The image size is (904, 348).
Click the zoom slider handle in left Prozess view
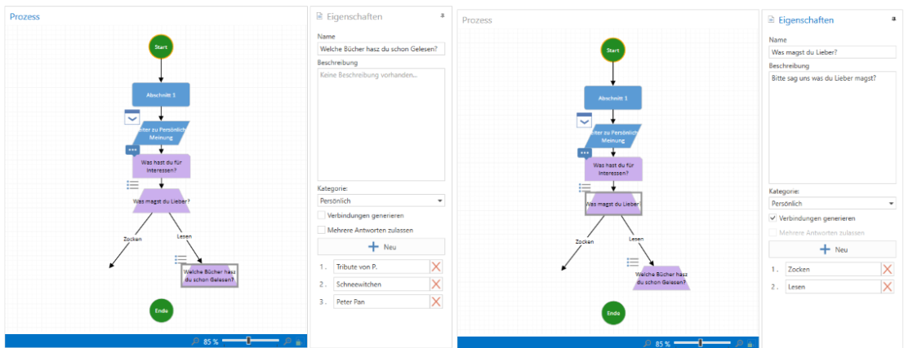[248, 341]
